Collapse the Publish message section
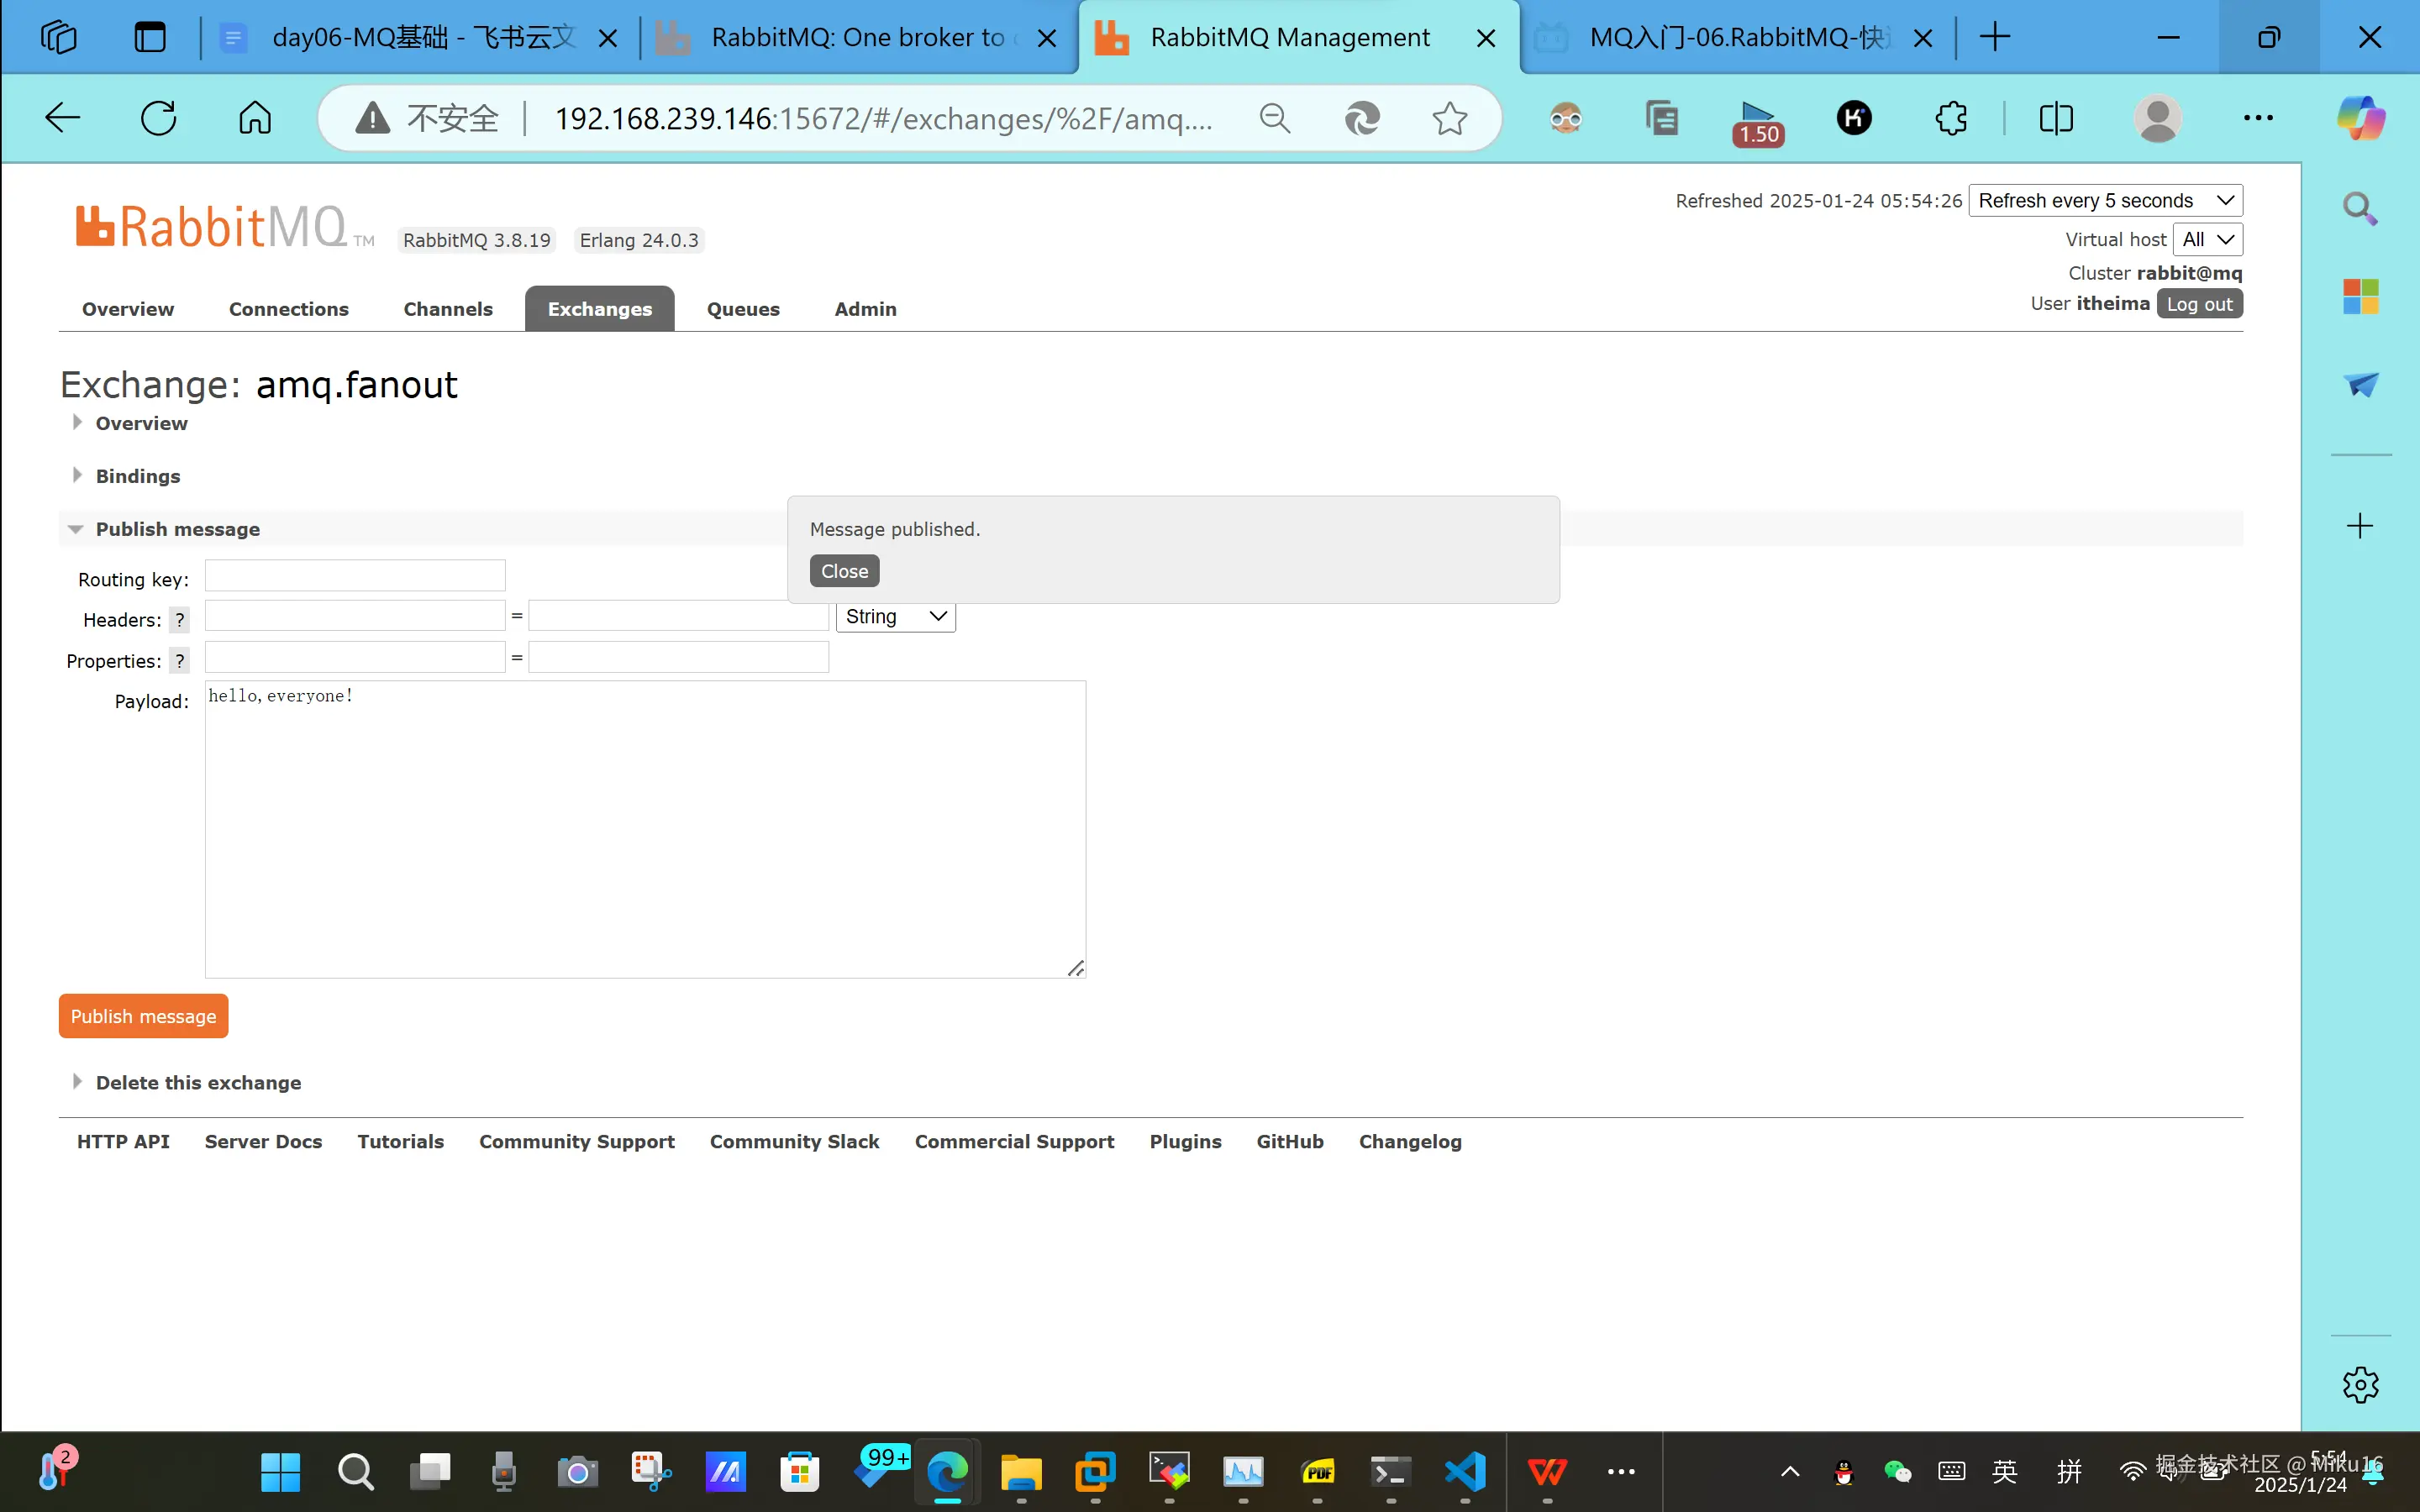The width and height of the screenshot is (2420, 1512). click(x=177, y=529)
